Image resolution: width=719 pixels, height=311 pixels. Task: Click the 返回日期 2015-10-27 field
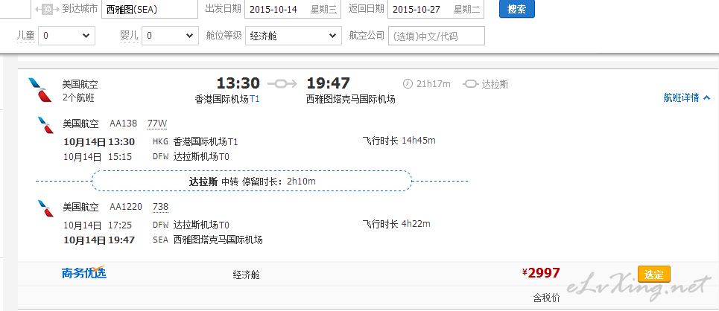click(x=436, y=10)
